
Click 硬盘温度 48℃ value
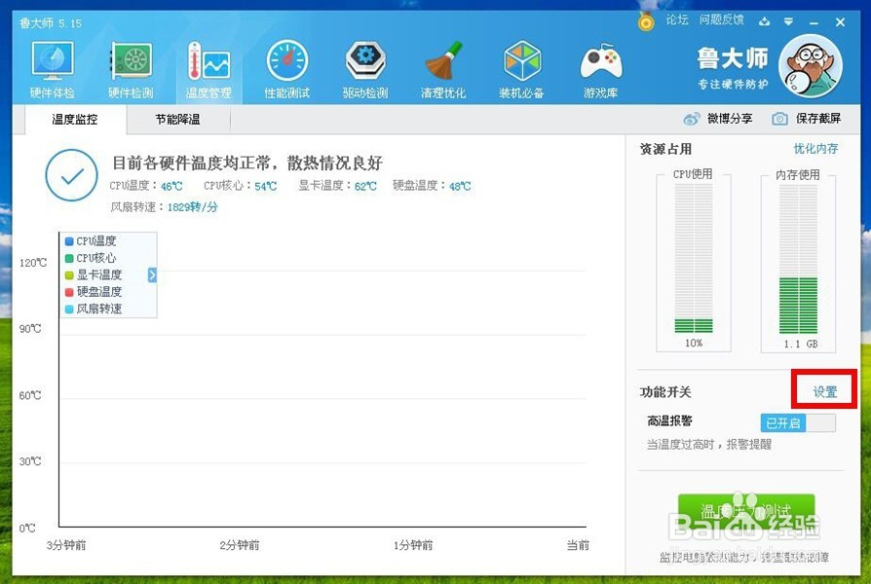[x=460, y=187]
